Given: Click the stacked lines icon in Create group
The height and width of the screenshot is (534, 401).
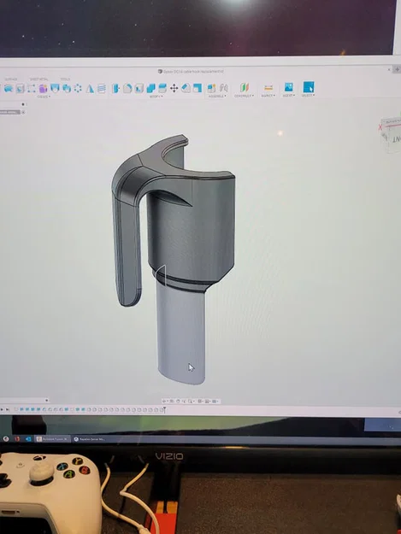Looking at the screenshot, I should [102, 89].
